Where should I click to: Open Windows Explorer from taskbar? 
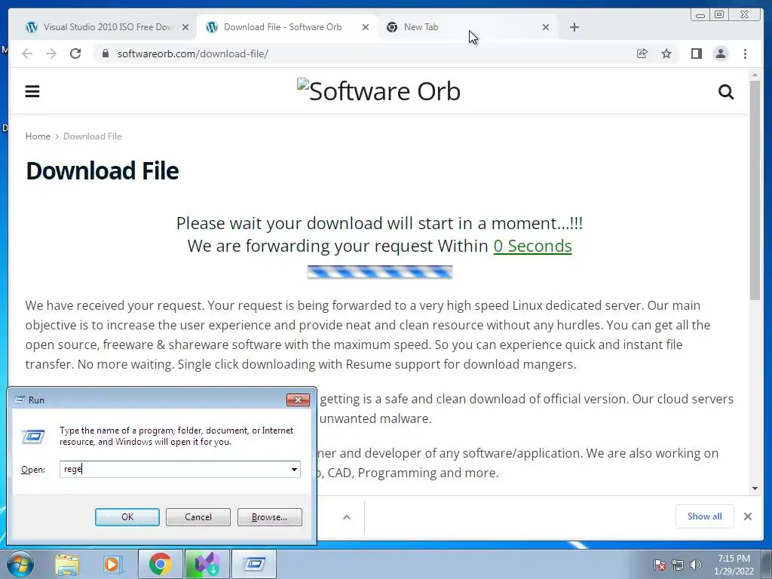pos(67,564)
